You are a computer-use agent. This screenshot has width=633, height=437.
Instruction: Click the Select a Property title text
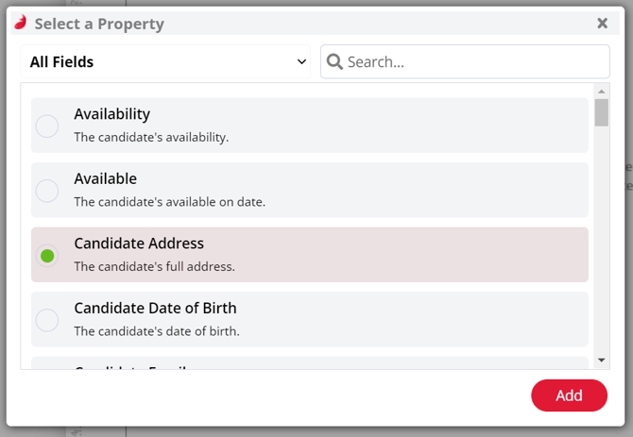(99, 24)
